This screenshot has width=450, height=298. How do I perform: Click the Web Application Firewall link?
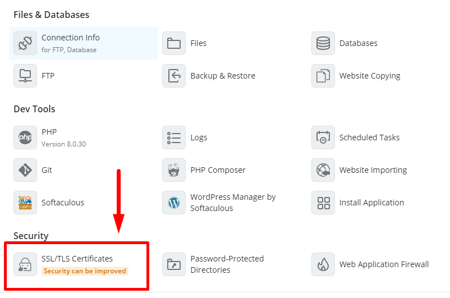384,264
